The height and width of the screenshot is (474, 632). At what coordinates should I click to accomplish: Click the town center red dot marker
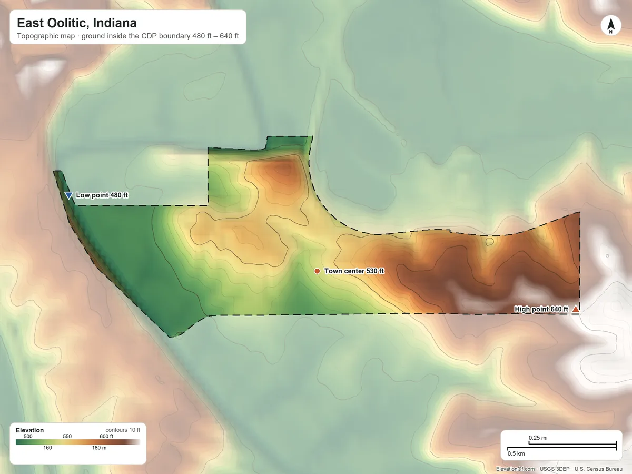pyautogui.click(x=317, y=271)
